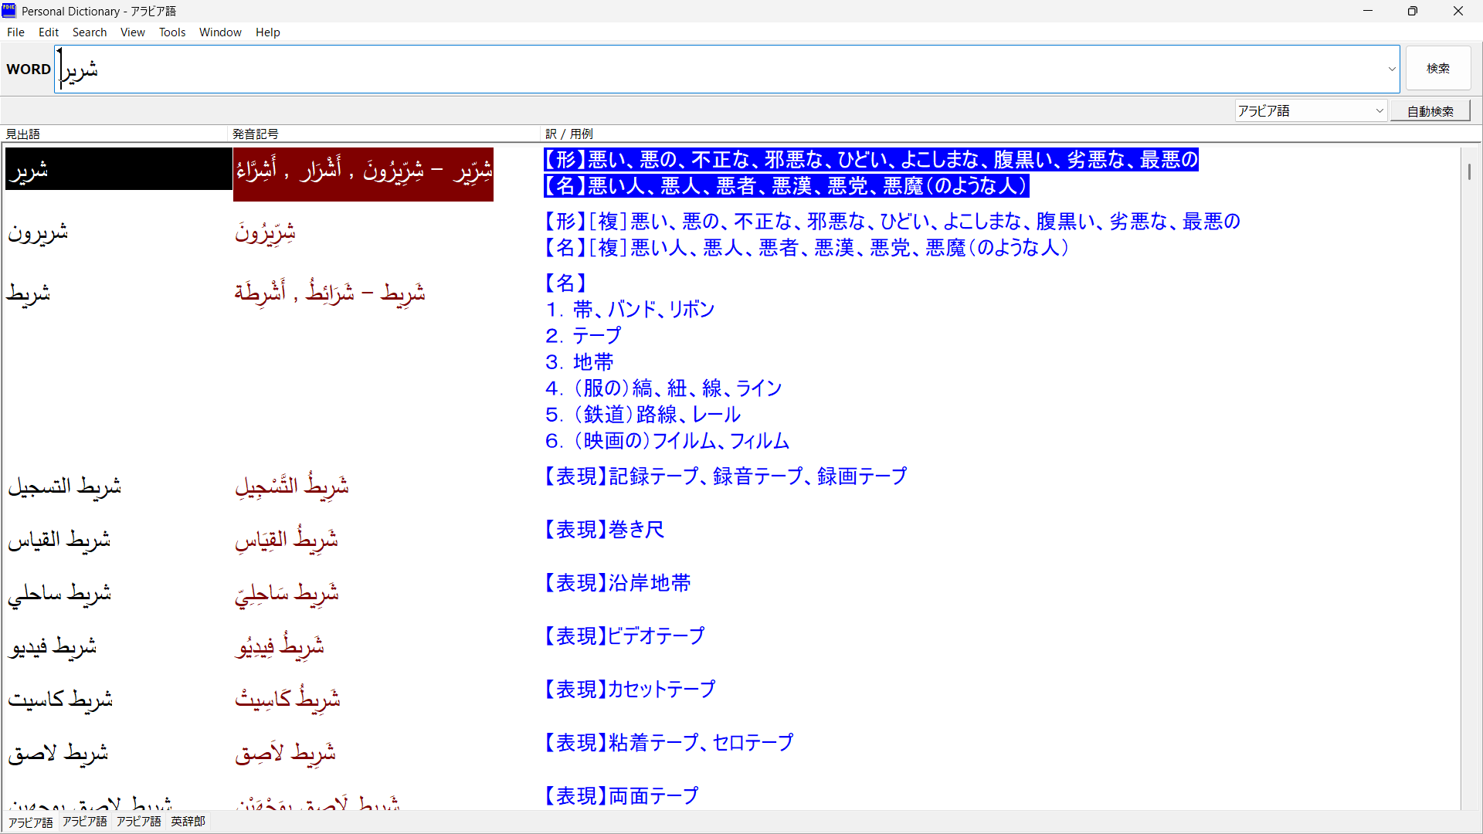Viewport: 1483px width, 834px height.
Task: Select the شريط فيديو entry row
Action: (53, 646)
